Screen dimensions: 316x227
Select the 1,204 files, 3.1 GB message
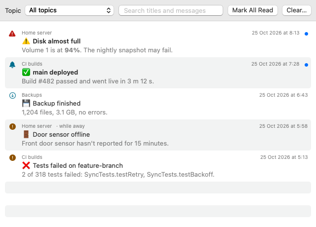point(65,112)
